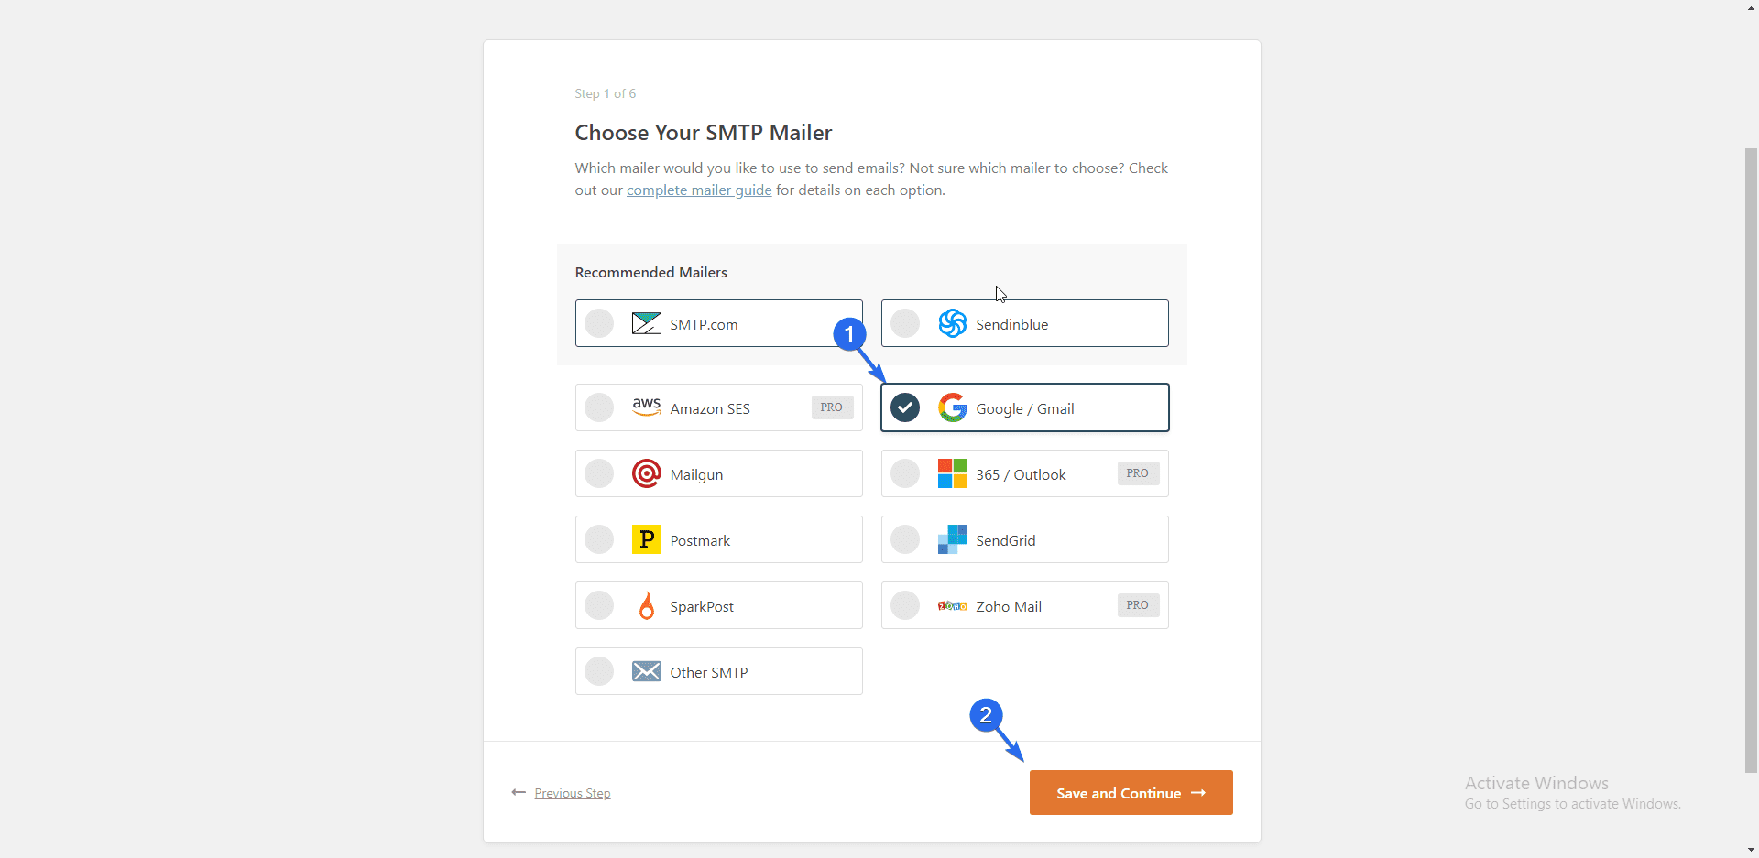1759x858 pixels.
Task: Click the PRO badge on Zoho Mail
Action: (1138, 605)
